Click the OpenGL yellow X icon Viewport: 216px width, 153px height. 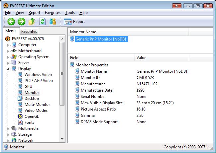[x=20, y=116]
